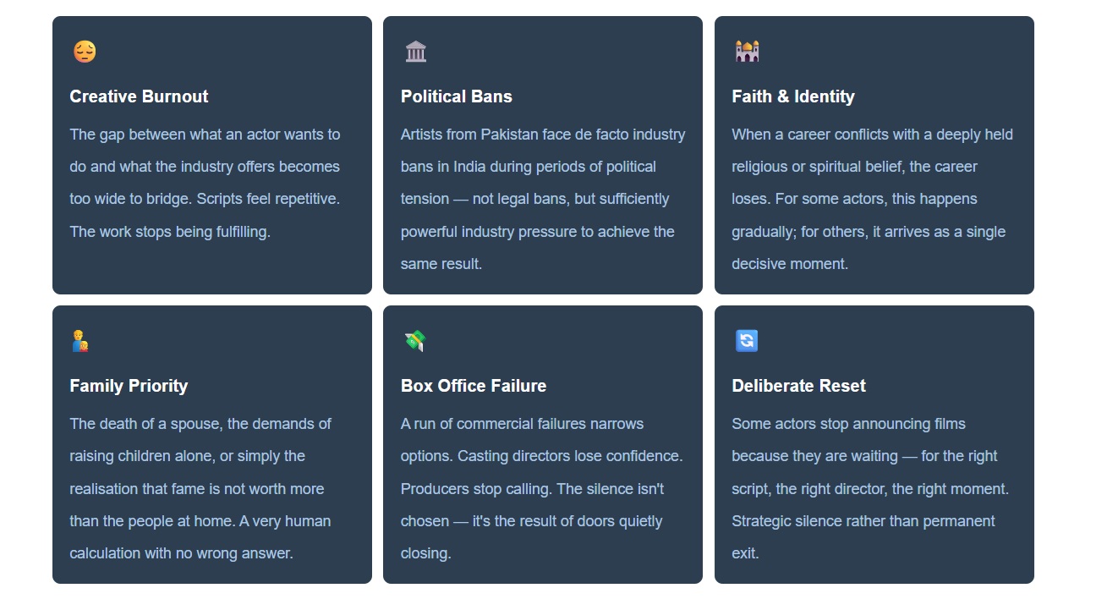Click the Family Priority title
This screenshot has height=610, width=1096.
coord(129,386)
